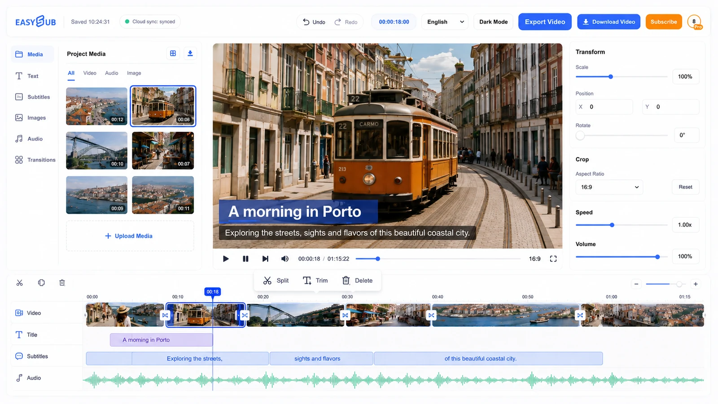Choose Trim in the clip popup menu
Viewport: 718px width, 404px height.
click(315, 281)
